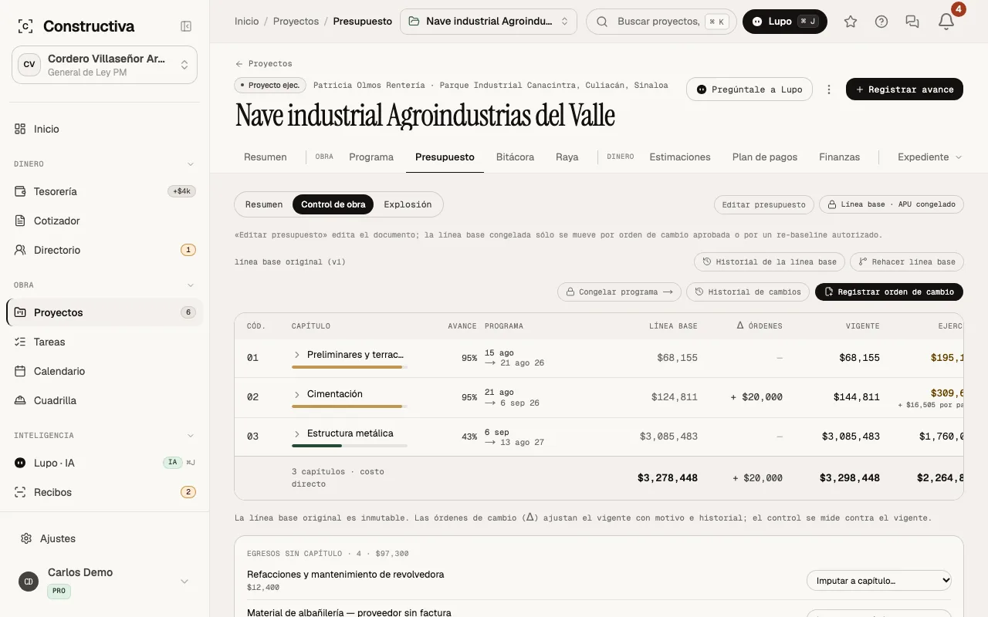Viewport: 988px width, 617px height.
Task: Click Editar presupuesto button
Action: coord(764,204)
